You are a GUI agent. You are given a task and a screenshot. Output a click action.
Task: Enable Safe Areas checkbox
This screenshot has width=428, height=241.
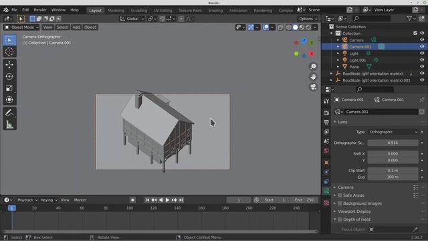click(340, 195)
